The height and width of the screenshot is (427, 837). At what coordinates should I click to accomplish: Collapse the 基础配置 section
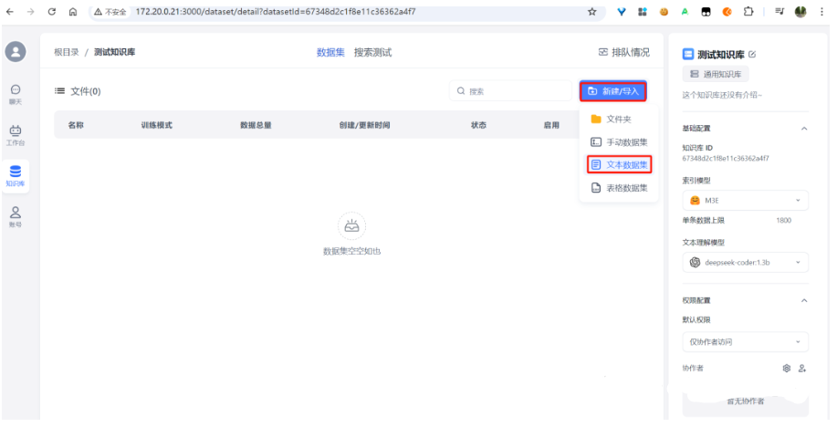tap(804, 129)
